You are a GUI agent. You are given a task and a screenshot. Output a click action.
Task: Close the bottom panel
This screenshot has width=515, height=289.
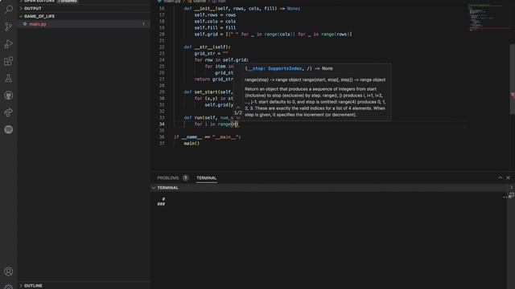[508, 177]
